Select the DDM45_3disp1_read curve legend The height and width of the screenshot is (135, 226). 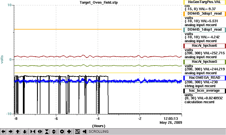click(x=205, y=13)
